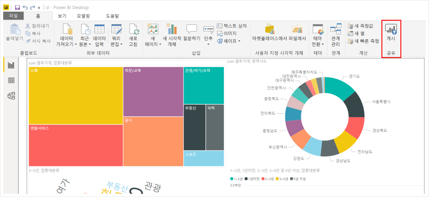Click the Undo arrow in title bar
This screenshot has height=197, width=429.
[25, 7]
